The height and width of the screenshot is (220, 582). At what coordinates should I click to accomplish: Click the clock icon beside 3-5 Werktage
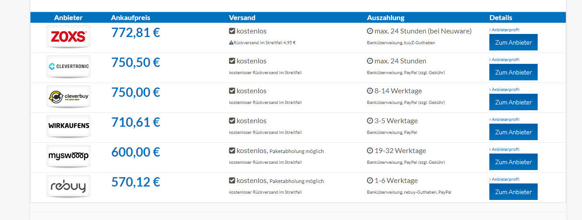[x=370, y=121]
